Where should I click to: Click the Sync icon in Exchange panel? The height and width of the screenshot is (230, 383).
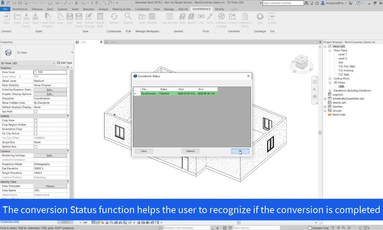[x=260, y=19]
